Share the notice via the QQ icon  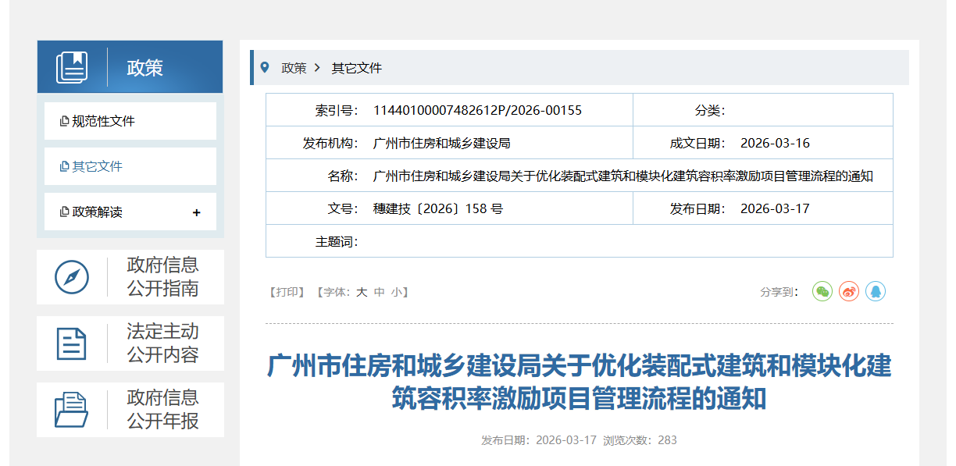tap(876, 291)
